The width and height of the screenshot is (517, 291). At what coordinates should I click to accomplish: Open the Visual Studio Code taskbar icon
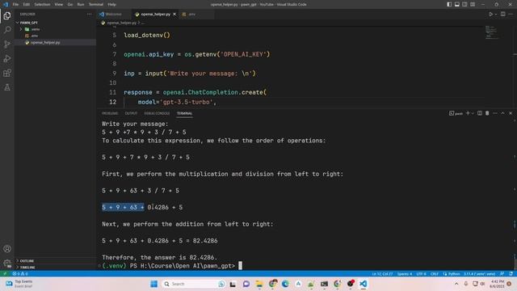point(363,284)
